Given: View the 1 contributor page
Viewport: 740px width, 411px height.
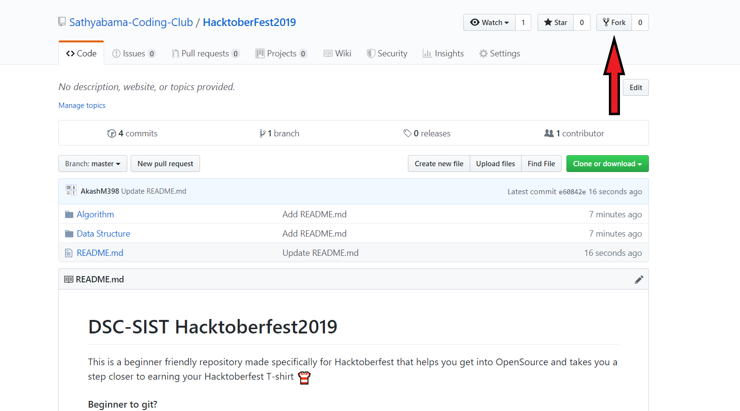Looking at the screenshot, I should click(574, 133).
